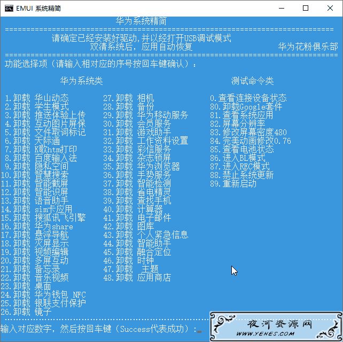Click the input prompt cursor after Success代表成功

[x=199, y=332]
